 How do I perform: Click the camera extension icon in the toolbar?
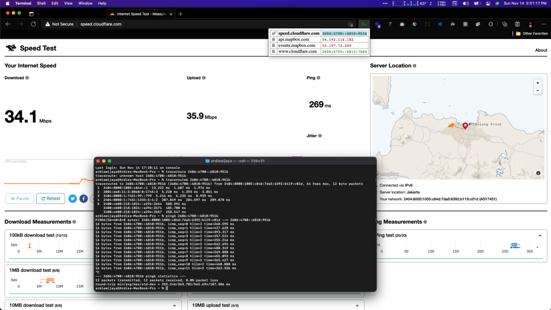coord(402,24)
